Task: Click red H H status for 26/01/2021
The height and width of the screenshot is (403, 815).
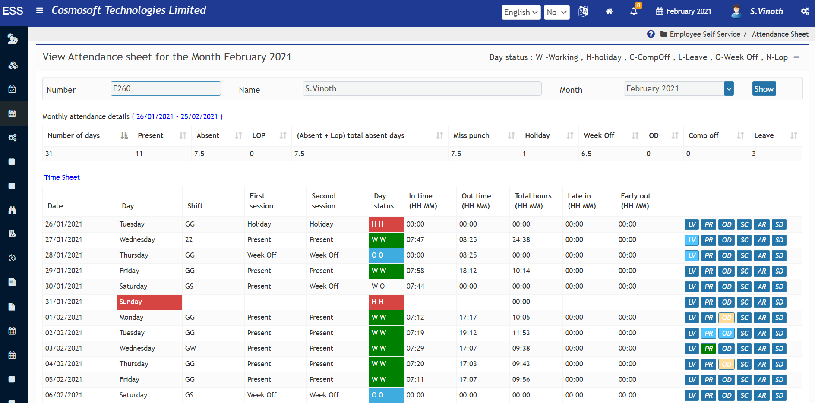Action: [386, 224]
